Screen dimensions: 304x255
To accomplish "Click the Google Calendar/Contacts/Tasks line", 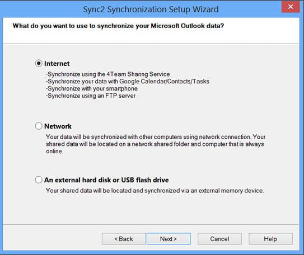I will click(128, 81).
